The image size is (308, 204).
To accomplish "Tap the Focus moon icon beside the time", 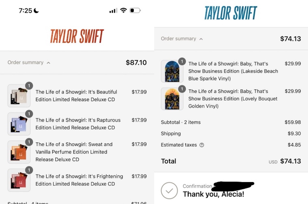I will point(36,11).
